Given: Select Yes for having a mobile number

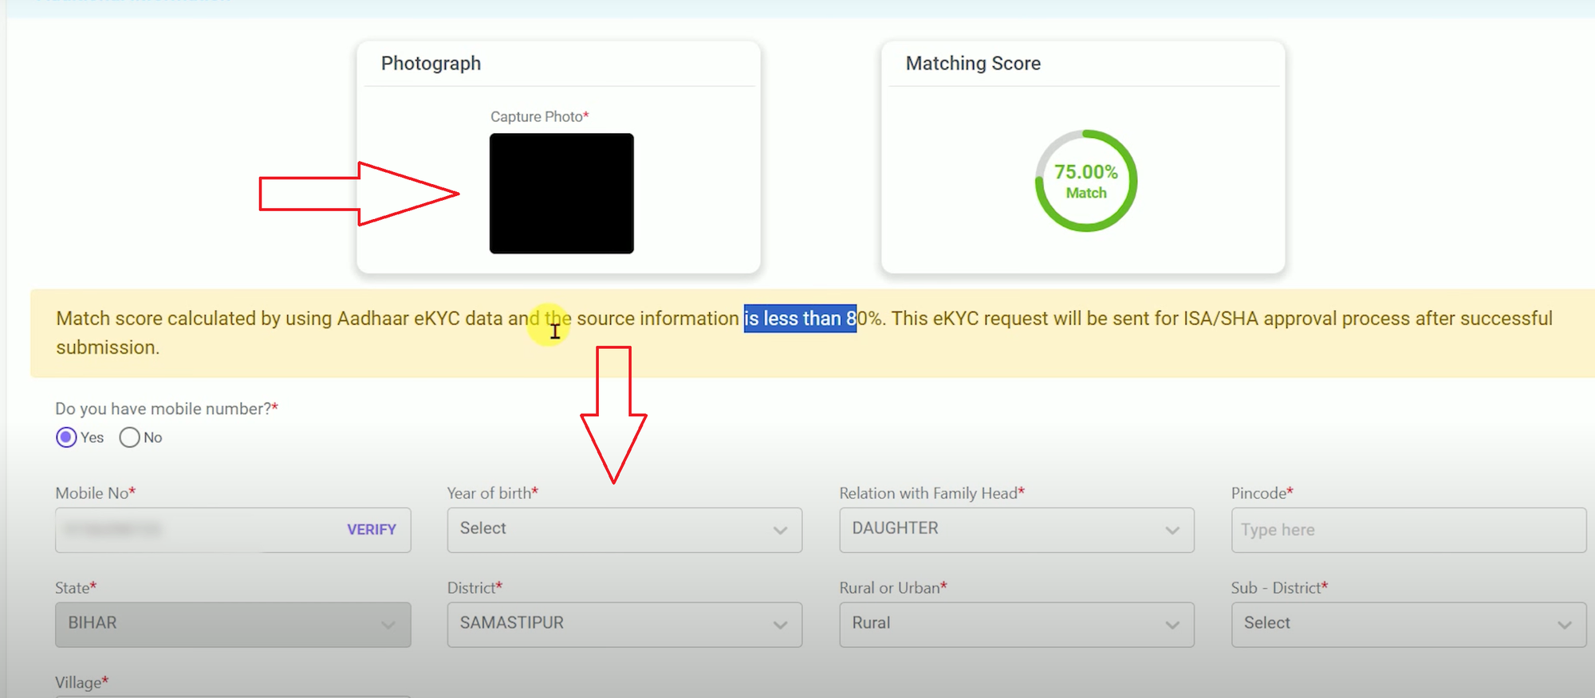Looking at the screenshot, I should pyautogui.click(x=67, y=437).
